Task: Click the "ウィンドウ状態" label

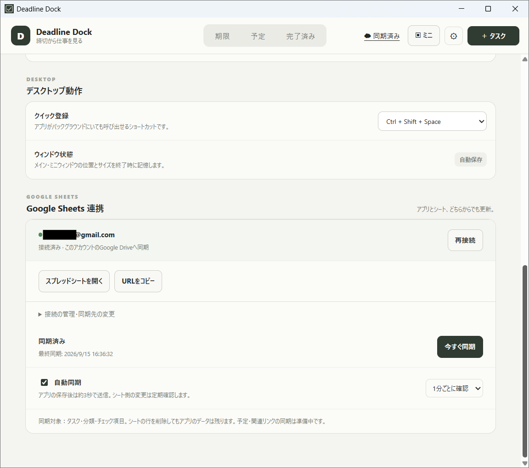Action: (54, 155)
